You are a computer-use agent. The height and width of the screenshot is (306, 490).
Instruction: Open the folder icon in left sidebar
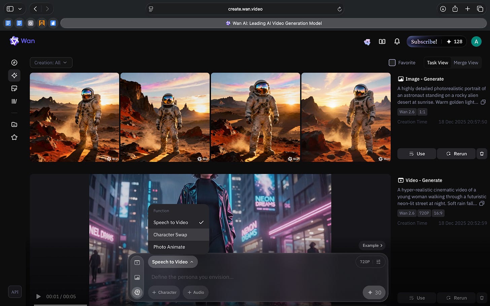[x=14, y=124]
